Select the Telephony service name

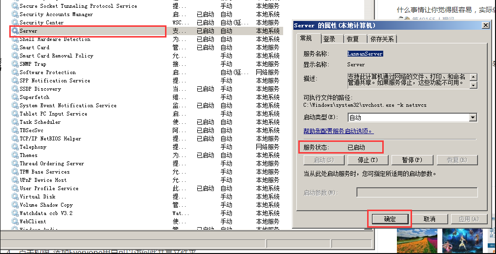pos(33,147)
